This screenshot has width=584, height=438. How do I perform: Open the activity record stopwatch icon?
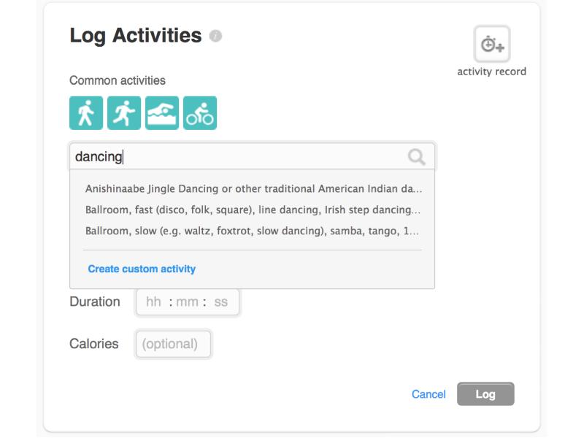(x=492, y=45)
